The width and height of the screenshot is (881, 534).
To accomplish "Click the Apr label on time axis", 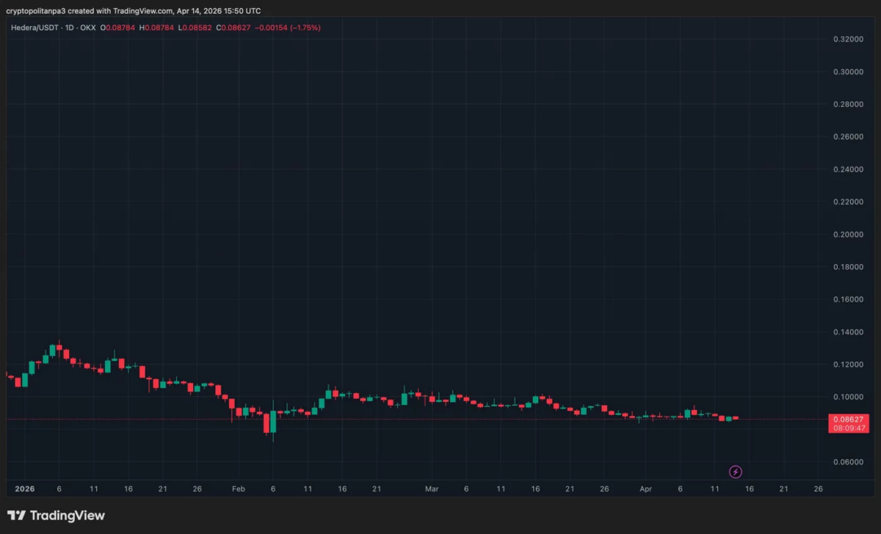I will [645, 488].
